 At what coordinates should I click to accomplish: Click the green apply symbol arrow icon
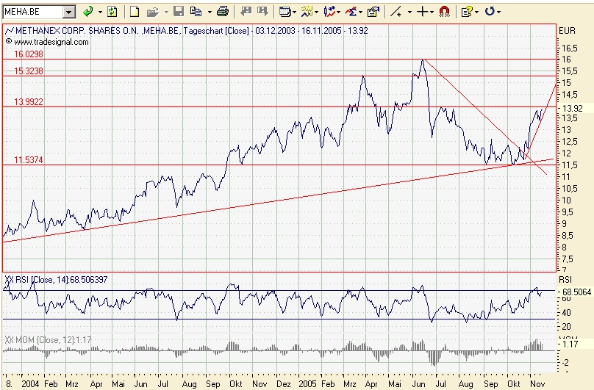[x=88, y=12]
